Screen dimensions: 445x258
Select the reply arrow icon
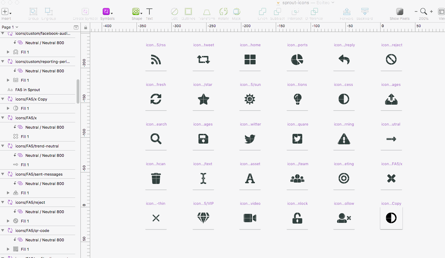344,59
